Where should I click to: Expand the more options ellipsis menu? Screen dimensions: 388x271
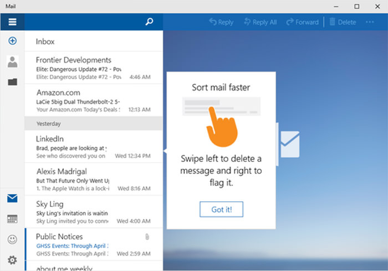tap(370, 22)
